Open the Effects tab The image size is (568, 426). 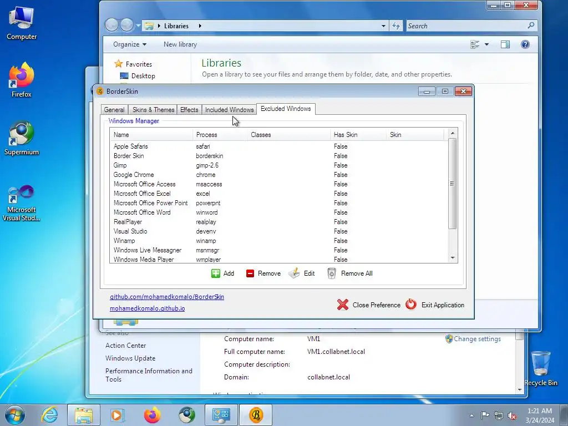189,109
